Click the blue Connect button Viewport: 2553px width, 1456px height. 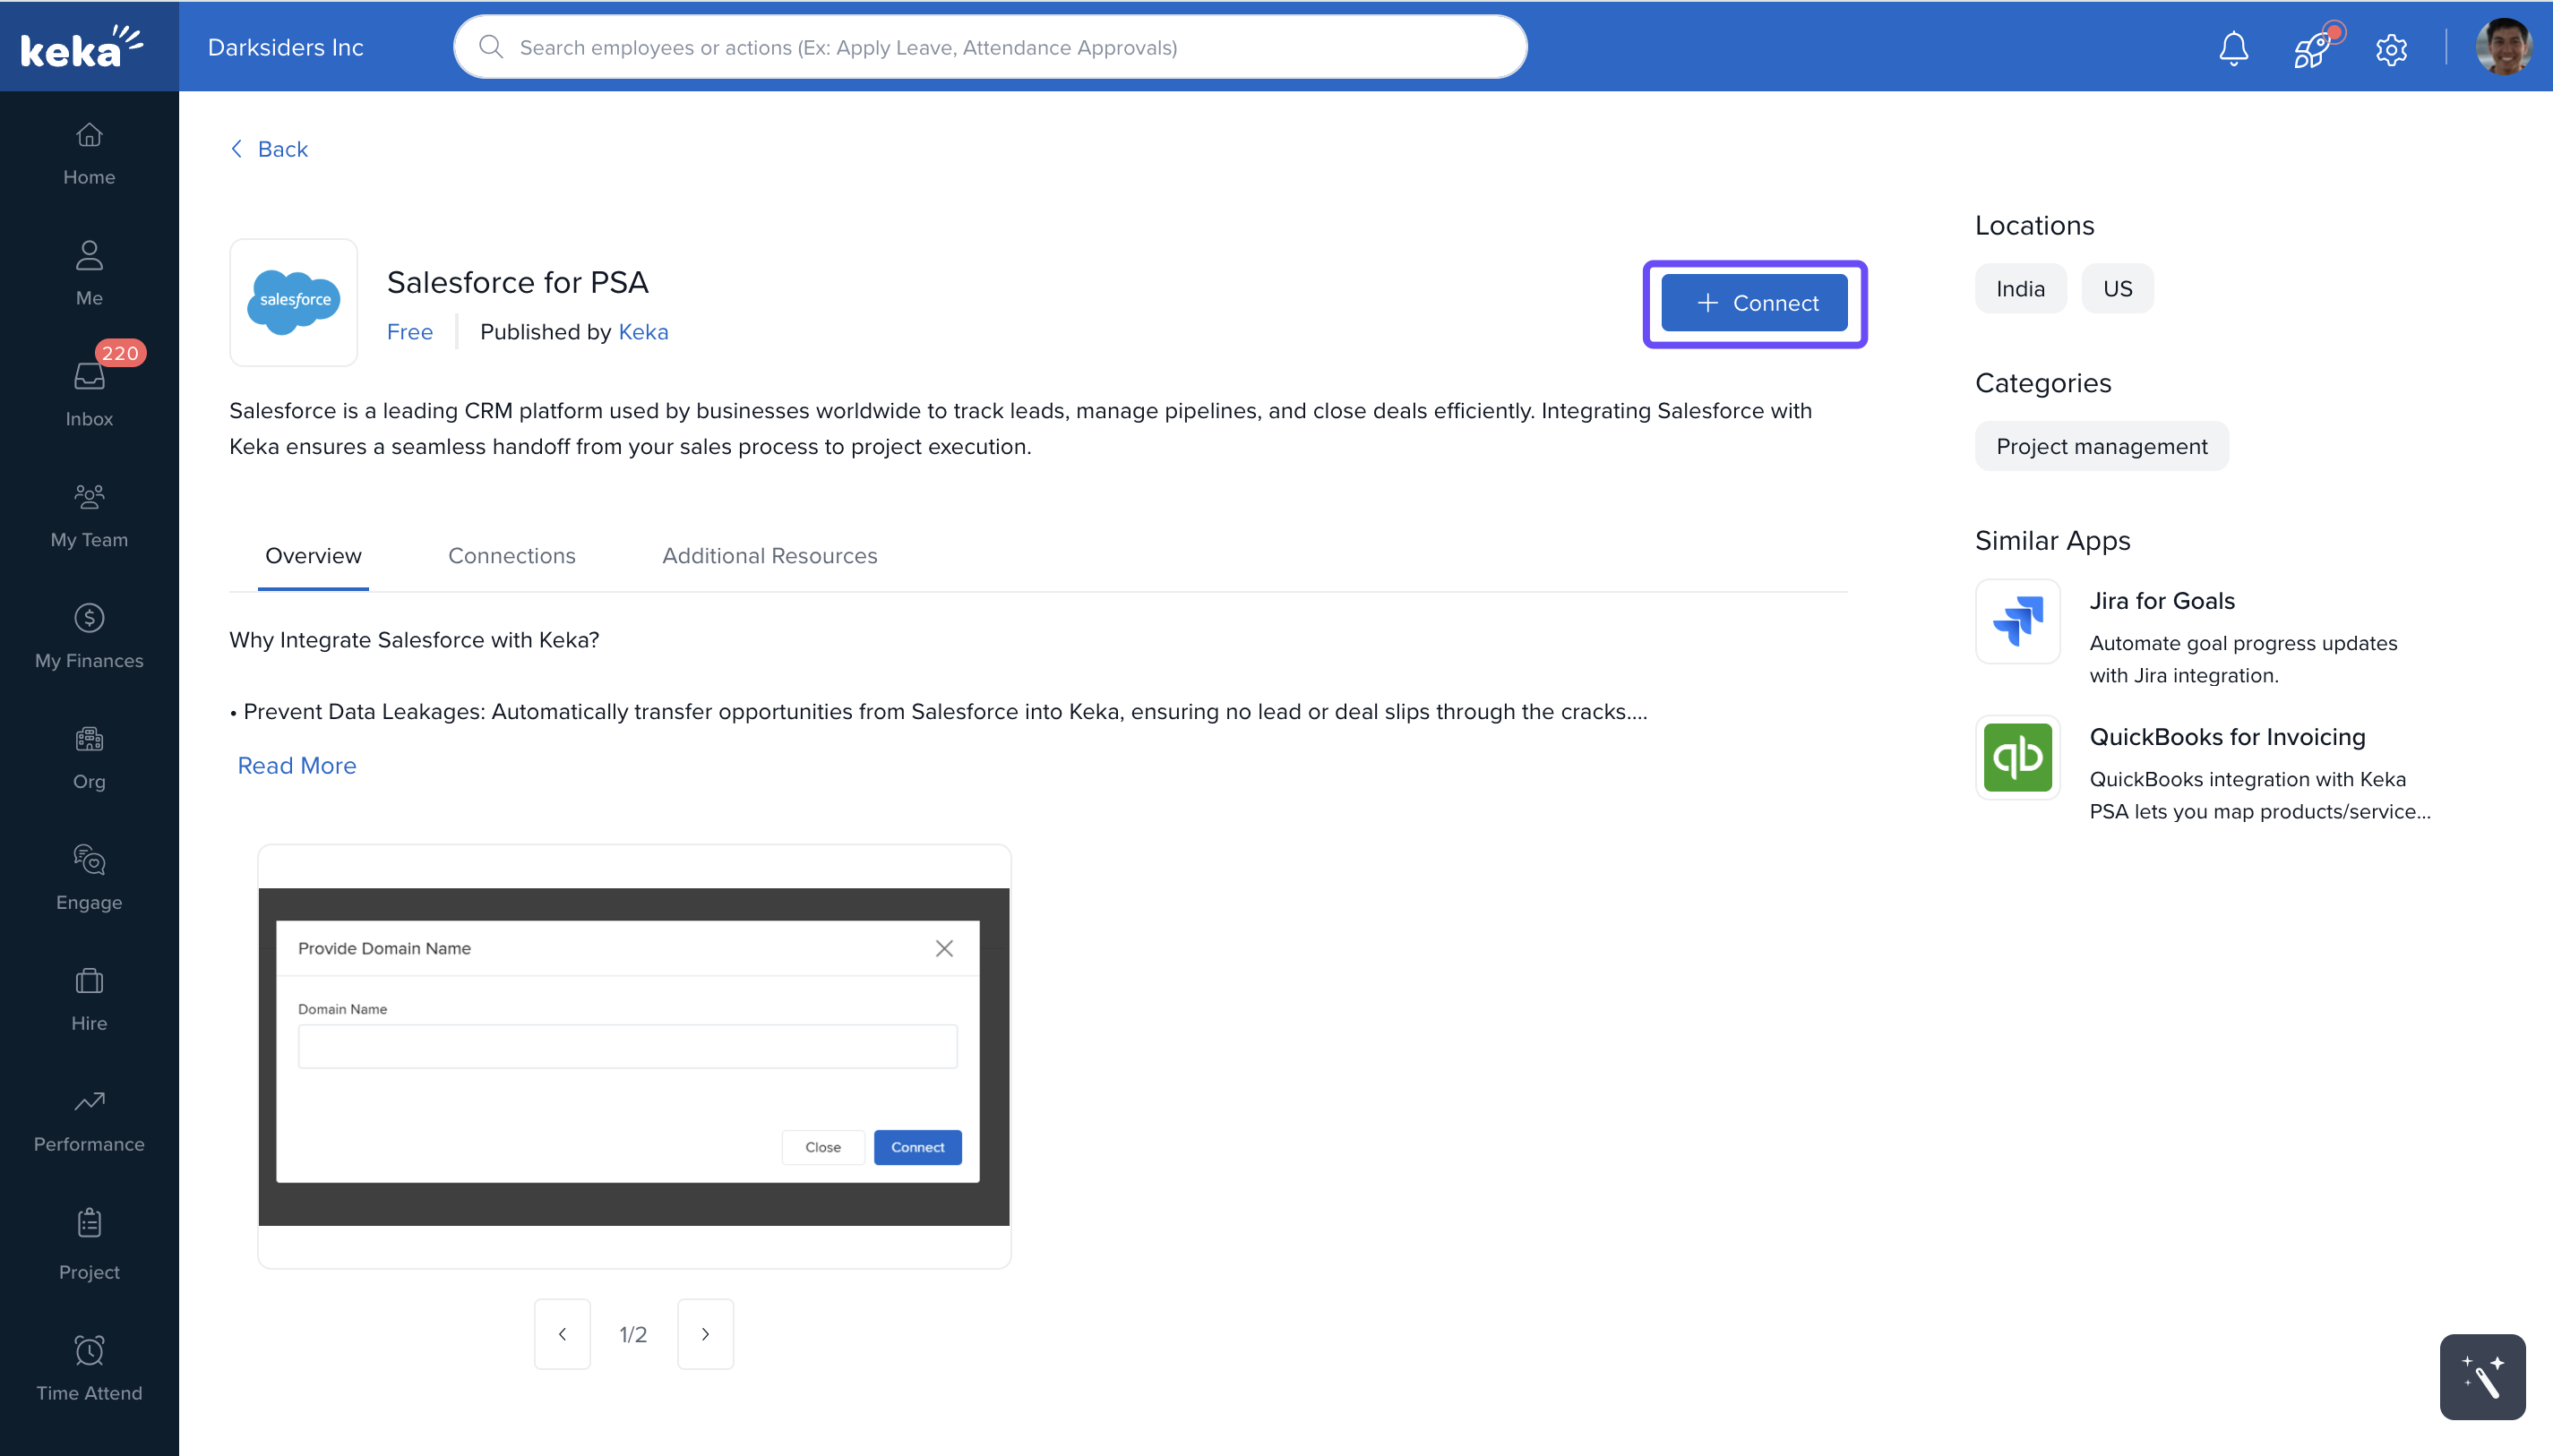[1754, 303]
